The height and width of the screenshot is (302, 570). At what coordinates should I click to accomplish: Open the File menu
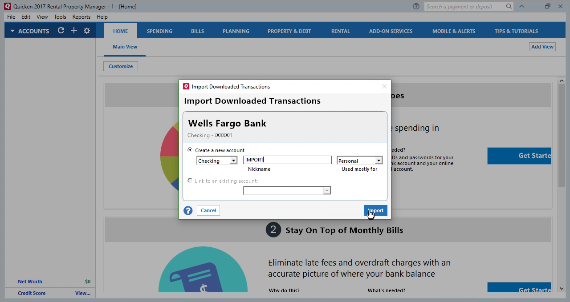tap(11, 17)
